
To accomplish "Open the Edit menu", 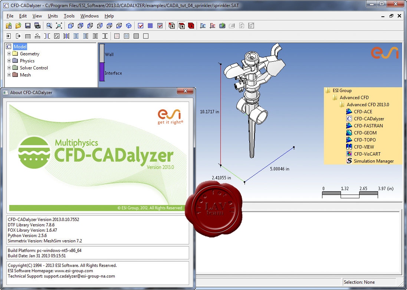I will 23,16.
